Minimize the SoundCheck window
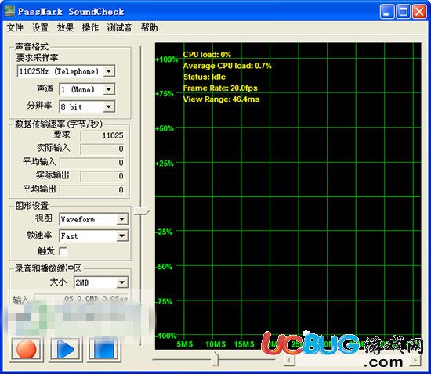This screenshot has width=431, height=374. 387,12
